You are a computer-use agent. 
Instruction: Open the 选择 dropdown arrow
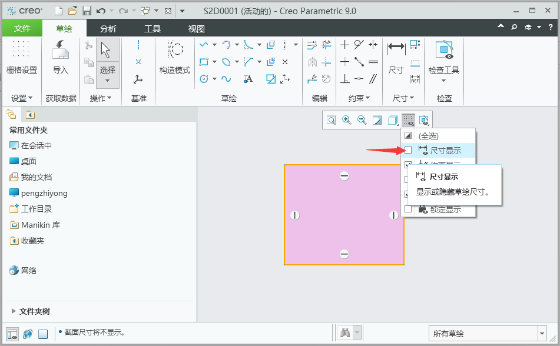pos(108,81)
